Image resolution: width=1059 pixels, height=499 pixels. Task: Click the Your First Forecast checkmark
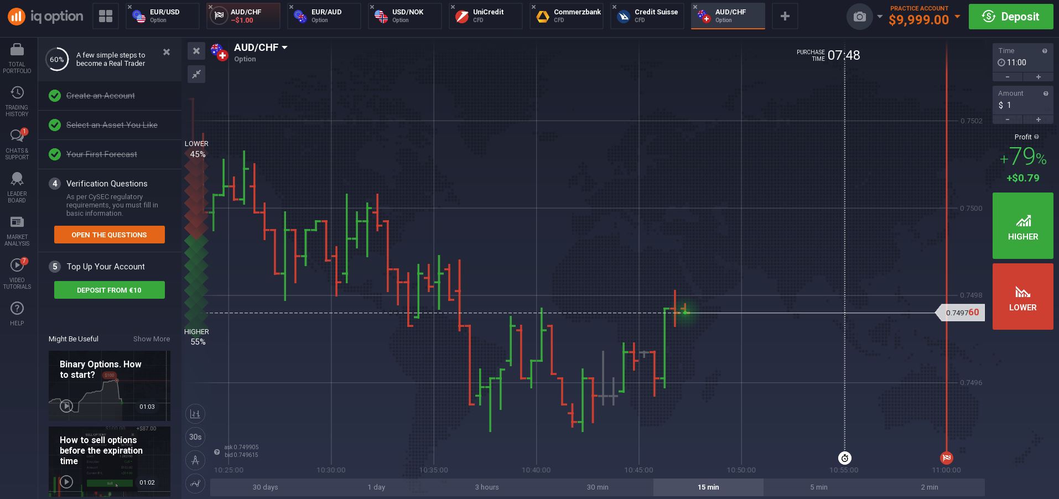55,154
